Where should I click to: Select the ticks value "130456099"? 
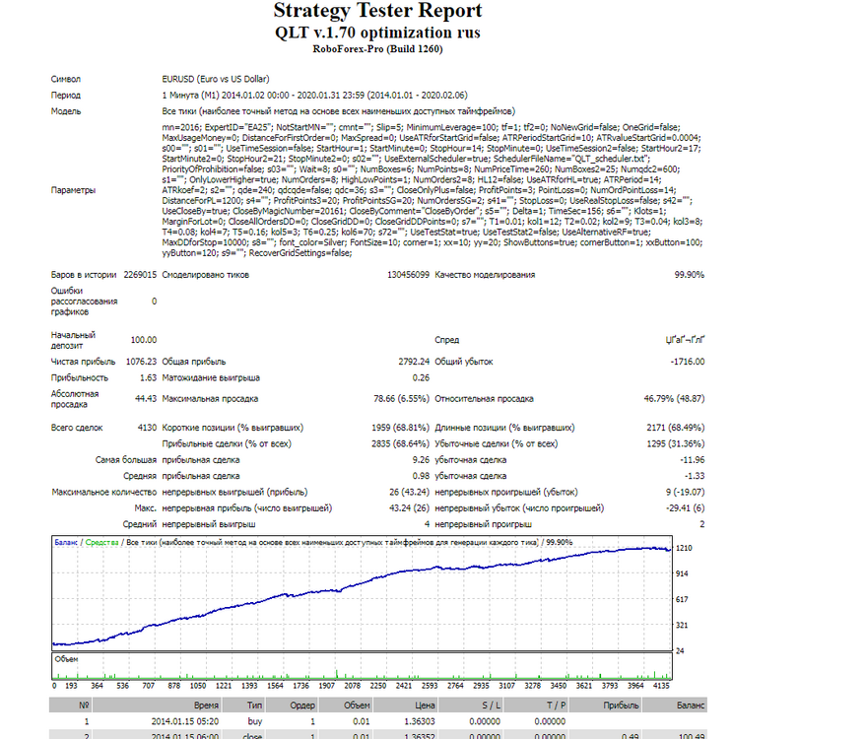tap(408, 275)
